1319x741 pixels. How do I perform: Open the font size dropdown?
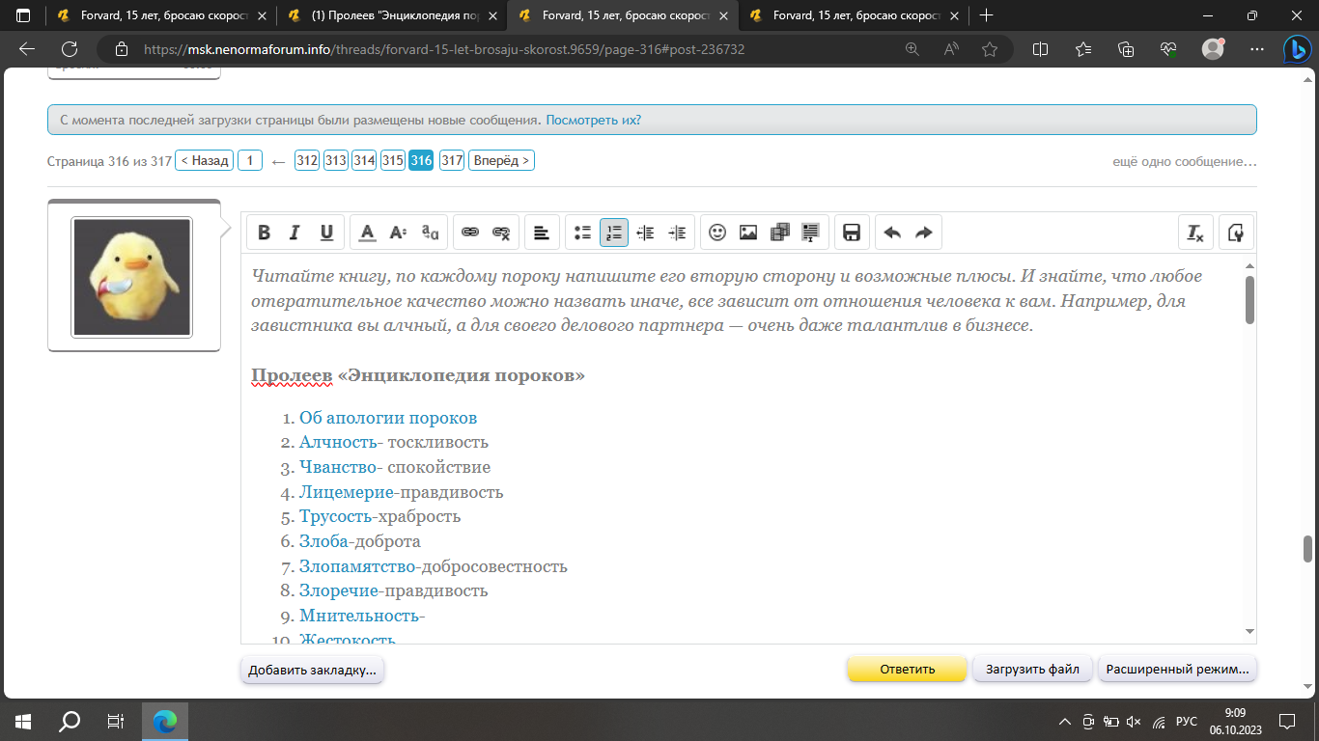pyautogui.click(x=398, y=233)
